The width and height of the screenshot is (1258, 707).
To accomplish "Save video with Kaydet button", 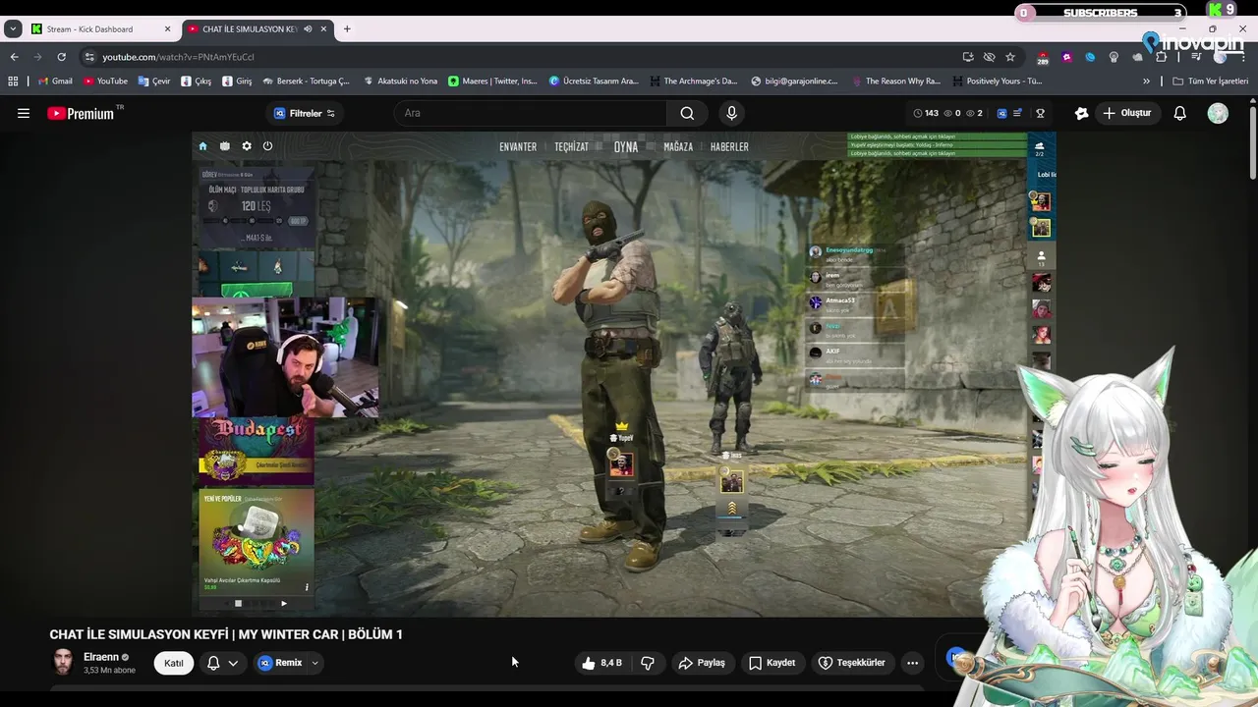I will pos(772,663).
